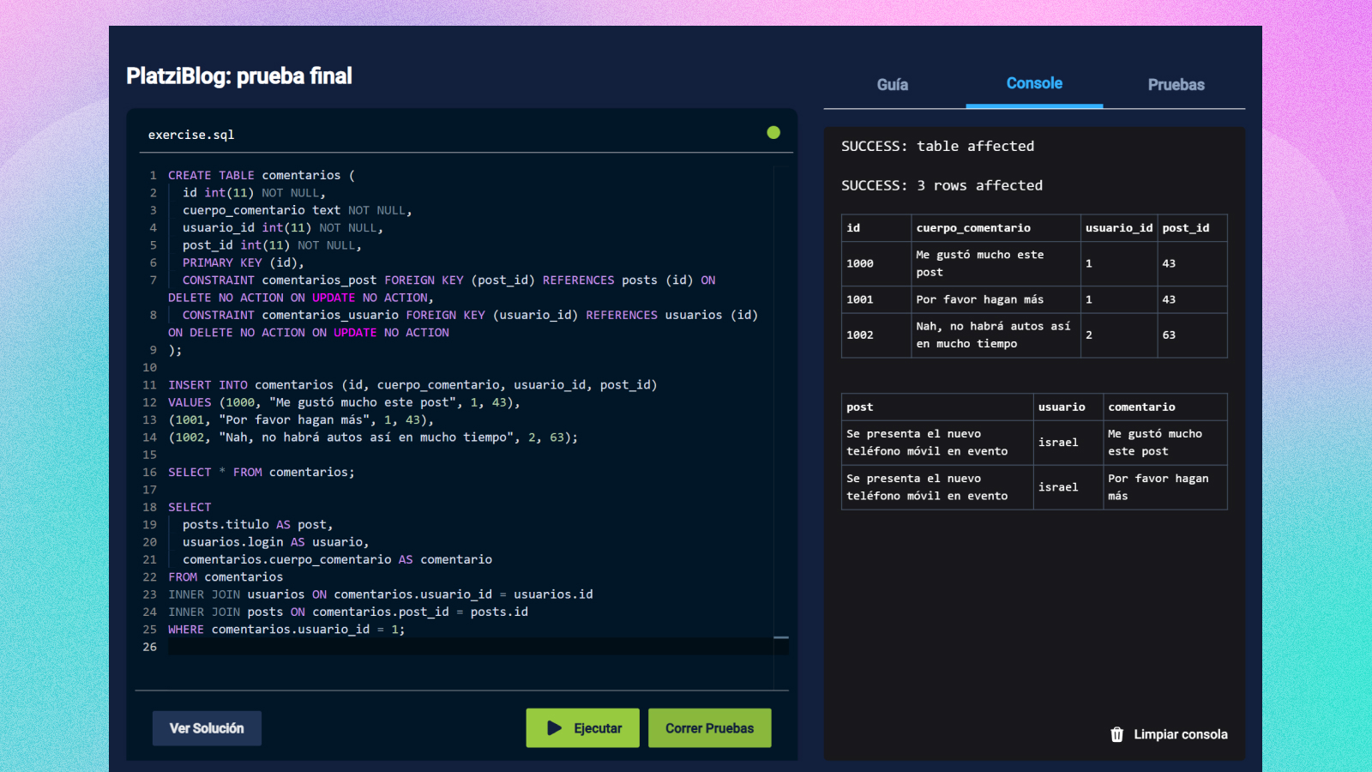Select the exercise.sql file label

191,135
